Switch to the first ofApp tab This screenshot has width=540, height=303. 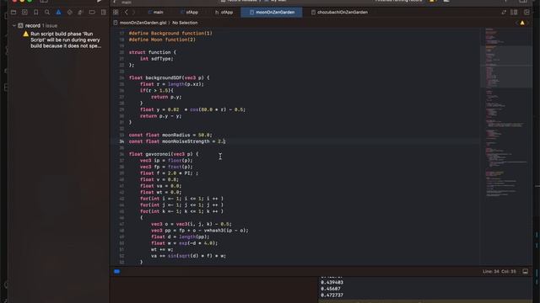(x=189, y=13)
